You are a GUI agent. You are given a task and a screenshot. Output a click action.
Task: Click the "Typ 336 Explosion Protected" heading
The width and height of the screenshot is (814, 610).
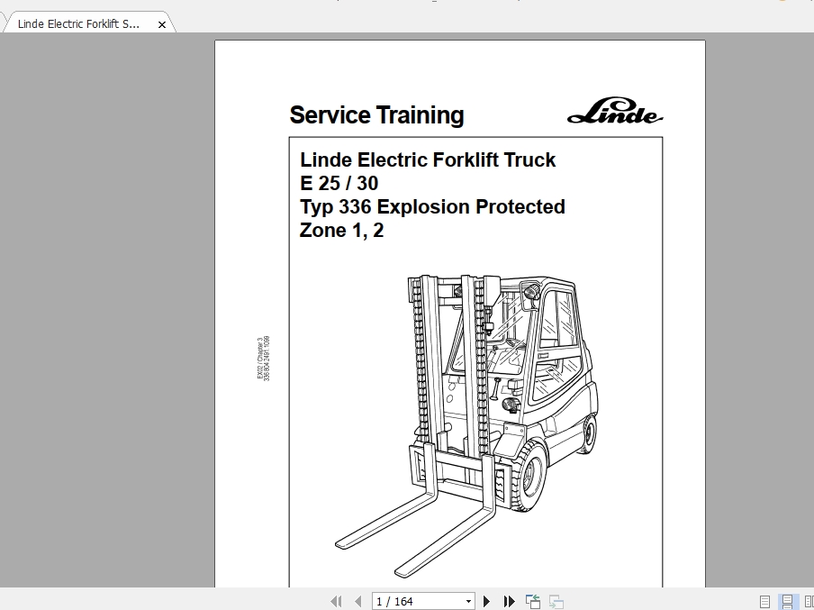pos(432,206)
